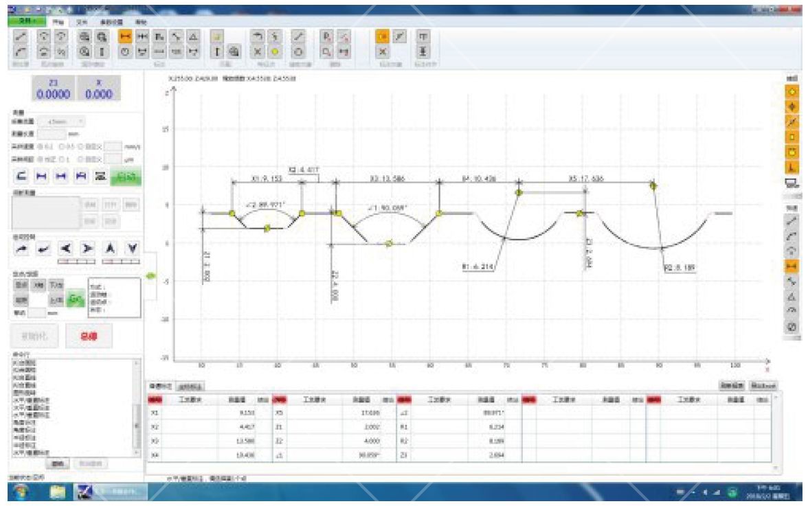808x506 pixels.
Task: Select the triangle angle icon in right toolbar
Action: pos(792,297)
